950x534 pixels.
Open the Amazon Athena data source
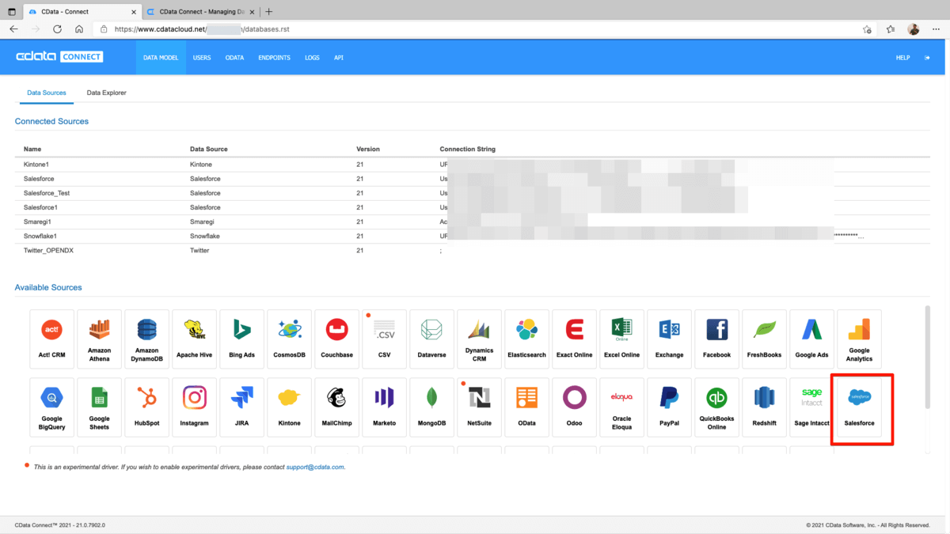click(x=99, y=339)
